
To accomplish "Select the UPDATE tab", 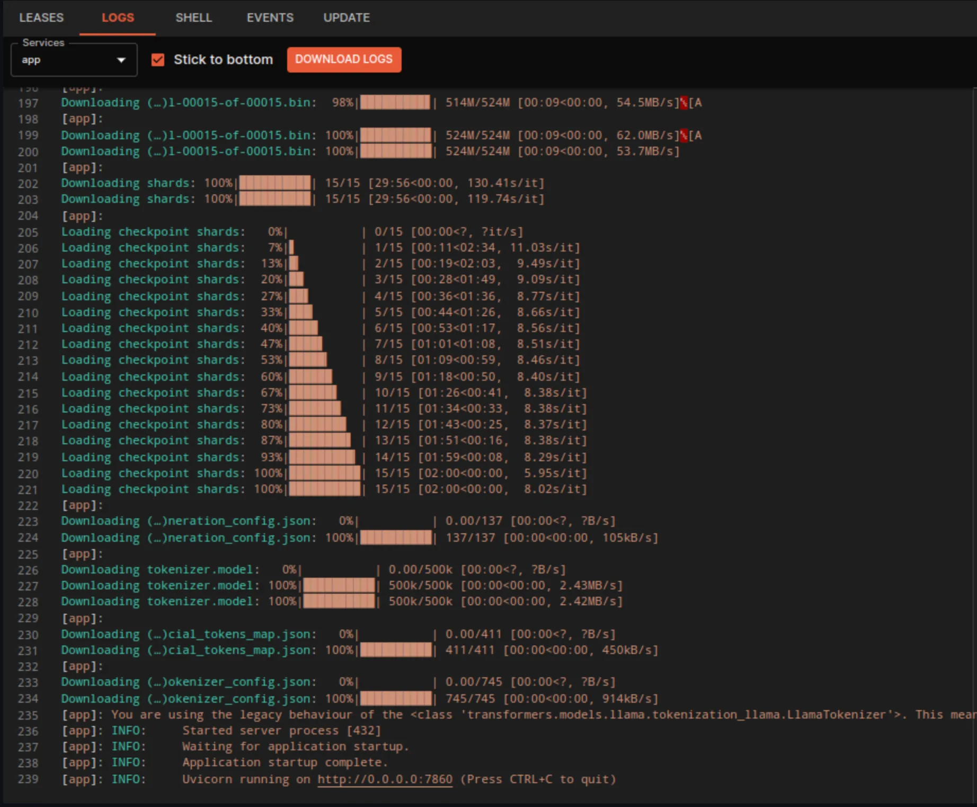I will 347,17.
